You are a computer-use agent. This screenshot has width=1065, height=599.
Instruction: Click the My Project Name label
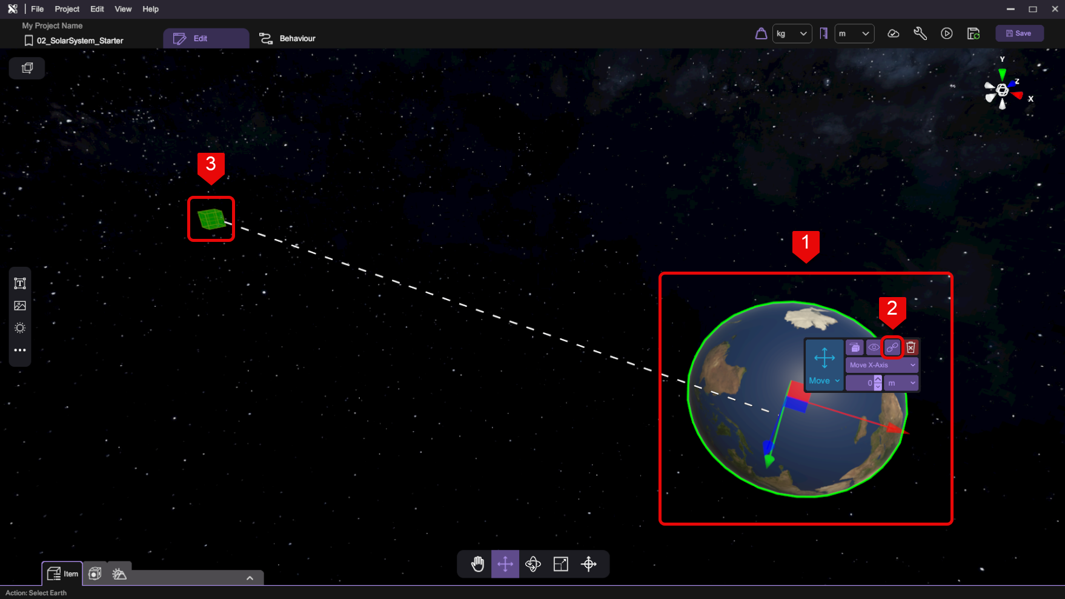coord(52,25)
